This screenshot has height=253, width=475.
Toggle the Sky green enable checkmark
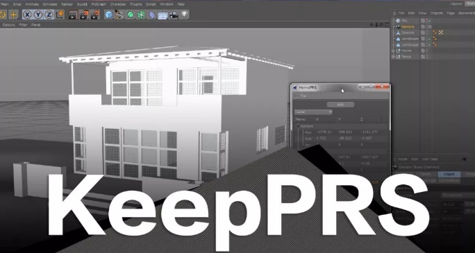coord(430,21)
